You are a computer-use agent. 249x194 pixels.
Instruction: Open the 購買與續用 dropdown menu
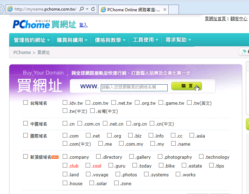72,40
